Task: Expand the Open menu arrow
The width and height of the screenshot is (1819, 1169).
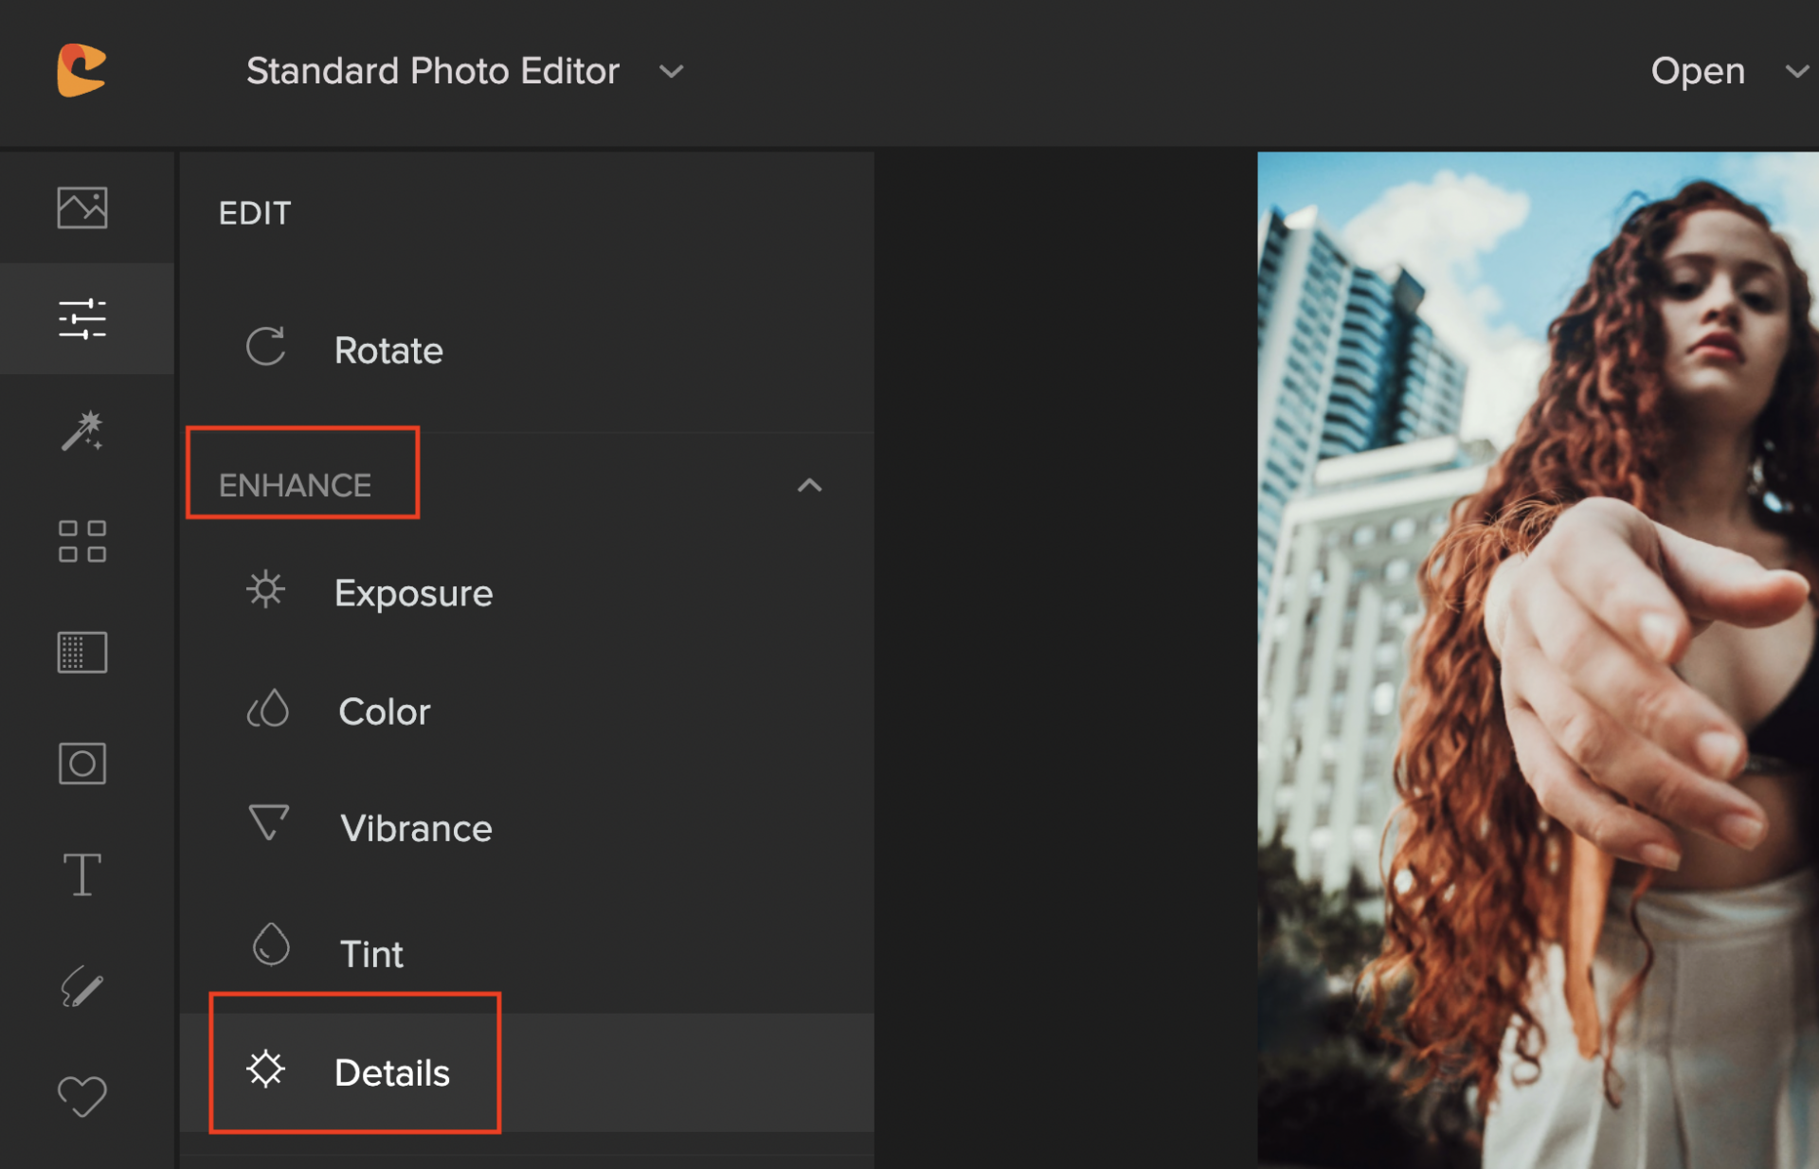Action: 1796,71
